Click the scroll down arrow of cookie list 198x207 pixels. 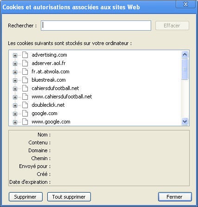click(x=185, y=122)
